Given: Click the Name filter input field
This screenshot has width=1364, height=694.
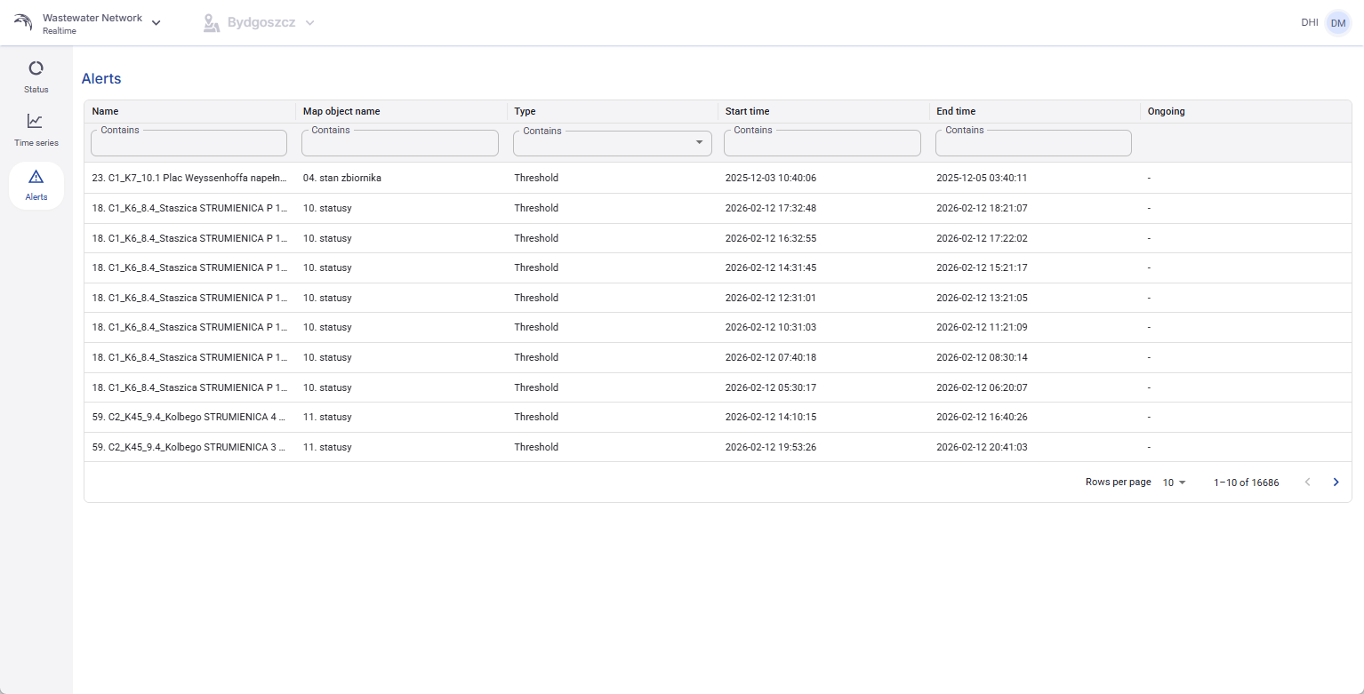Looking at the screenshot, I should [189, 143].
